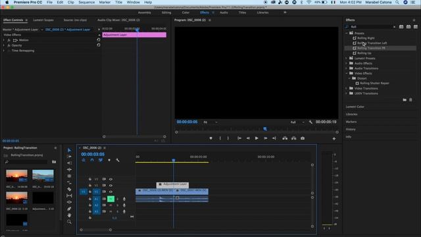Open the Sequence menu
Viewport: 421px width, 237px height.
click(x=86, y=2)
